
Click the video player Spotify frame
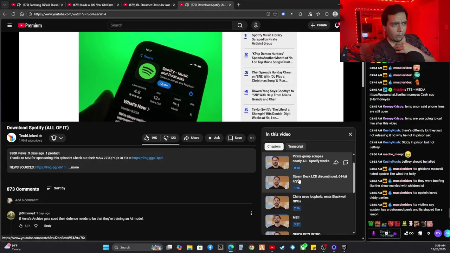(150, 77)
